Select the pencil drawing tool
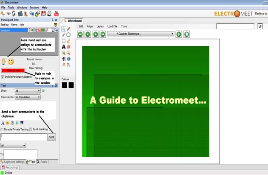 point(68,28)
